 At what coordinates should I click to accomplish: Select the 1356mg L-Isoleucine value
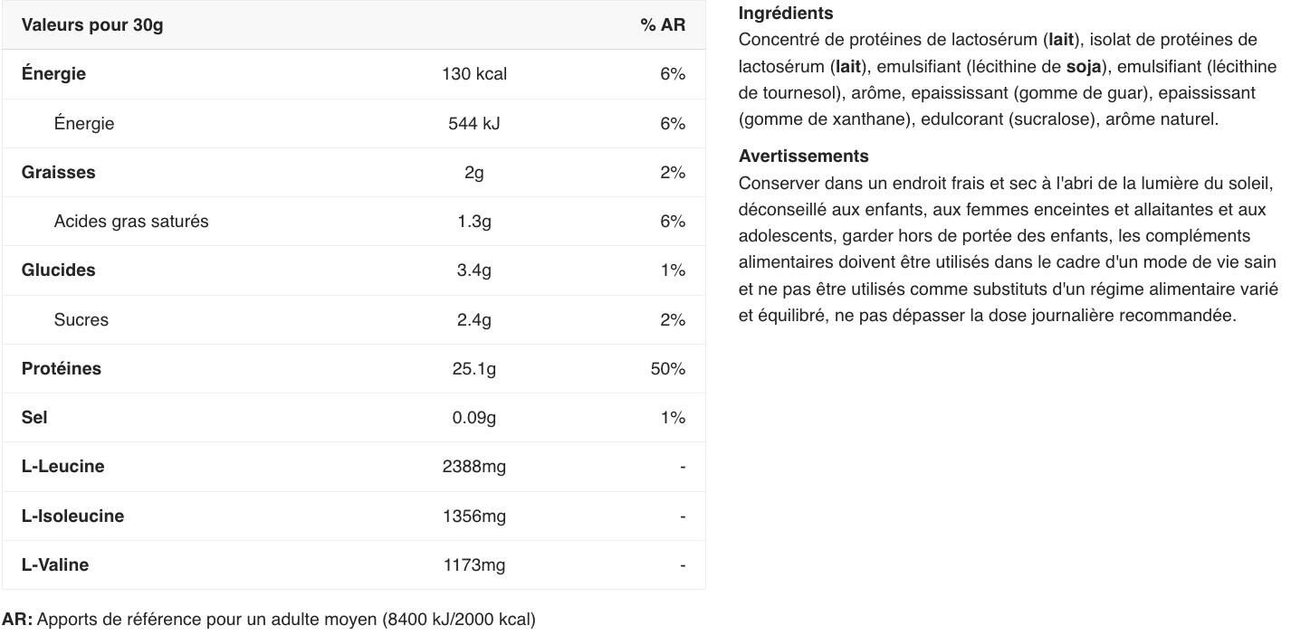pyautogui.click(x=473, y=517)
